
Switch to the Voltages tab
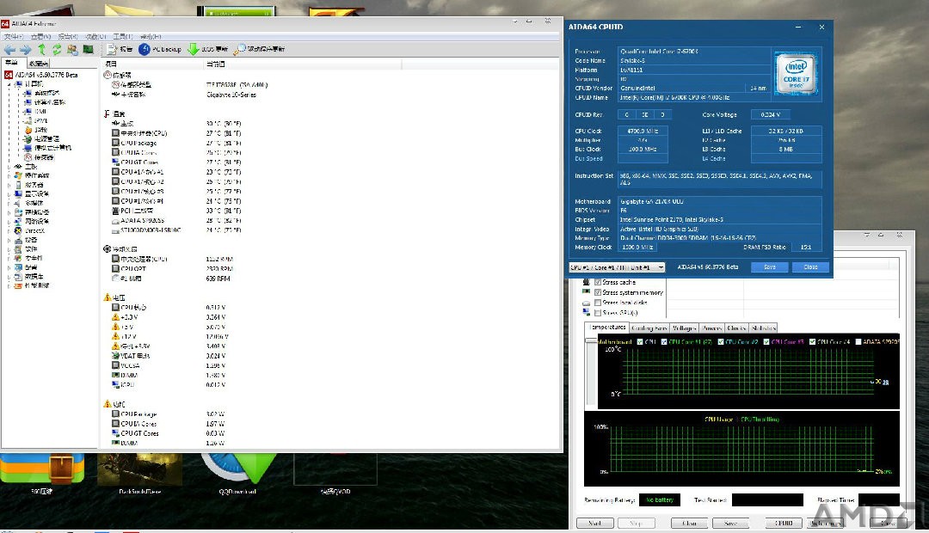[685, 328]
